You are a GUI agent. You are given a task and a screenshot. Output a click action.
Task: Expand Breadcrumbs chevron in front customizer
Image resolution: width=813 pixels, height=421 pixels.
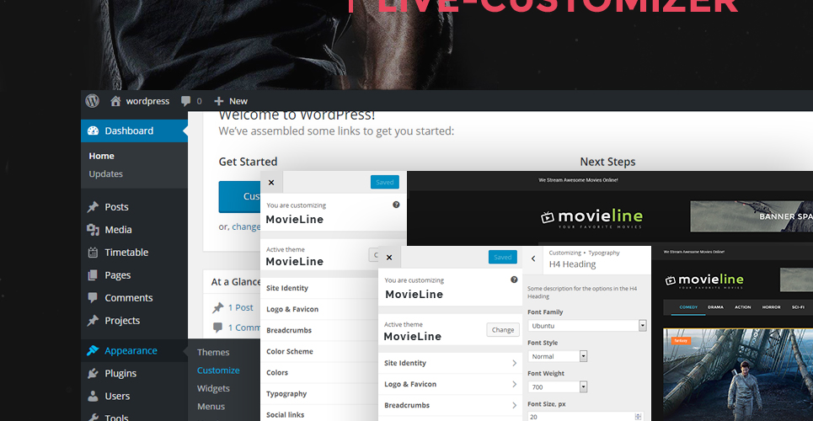pyautogui.click(x=515, y=406)
